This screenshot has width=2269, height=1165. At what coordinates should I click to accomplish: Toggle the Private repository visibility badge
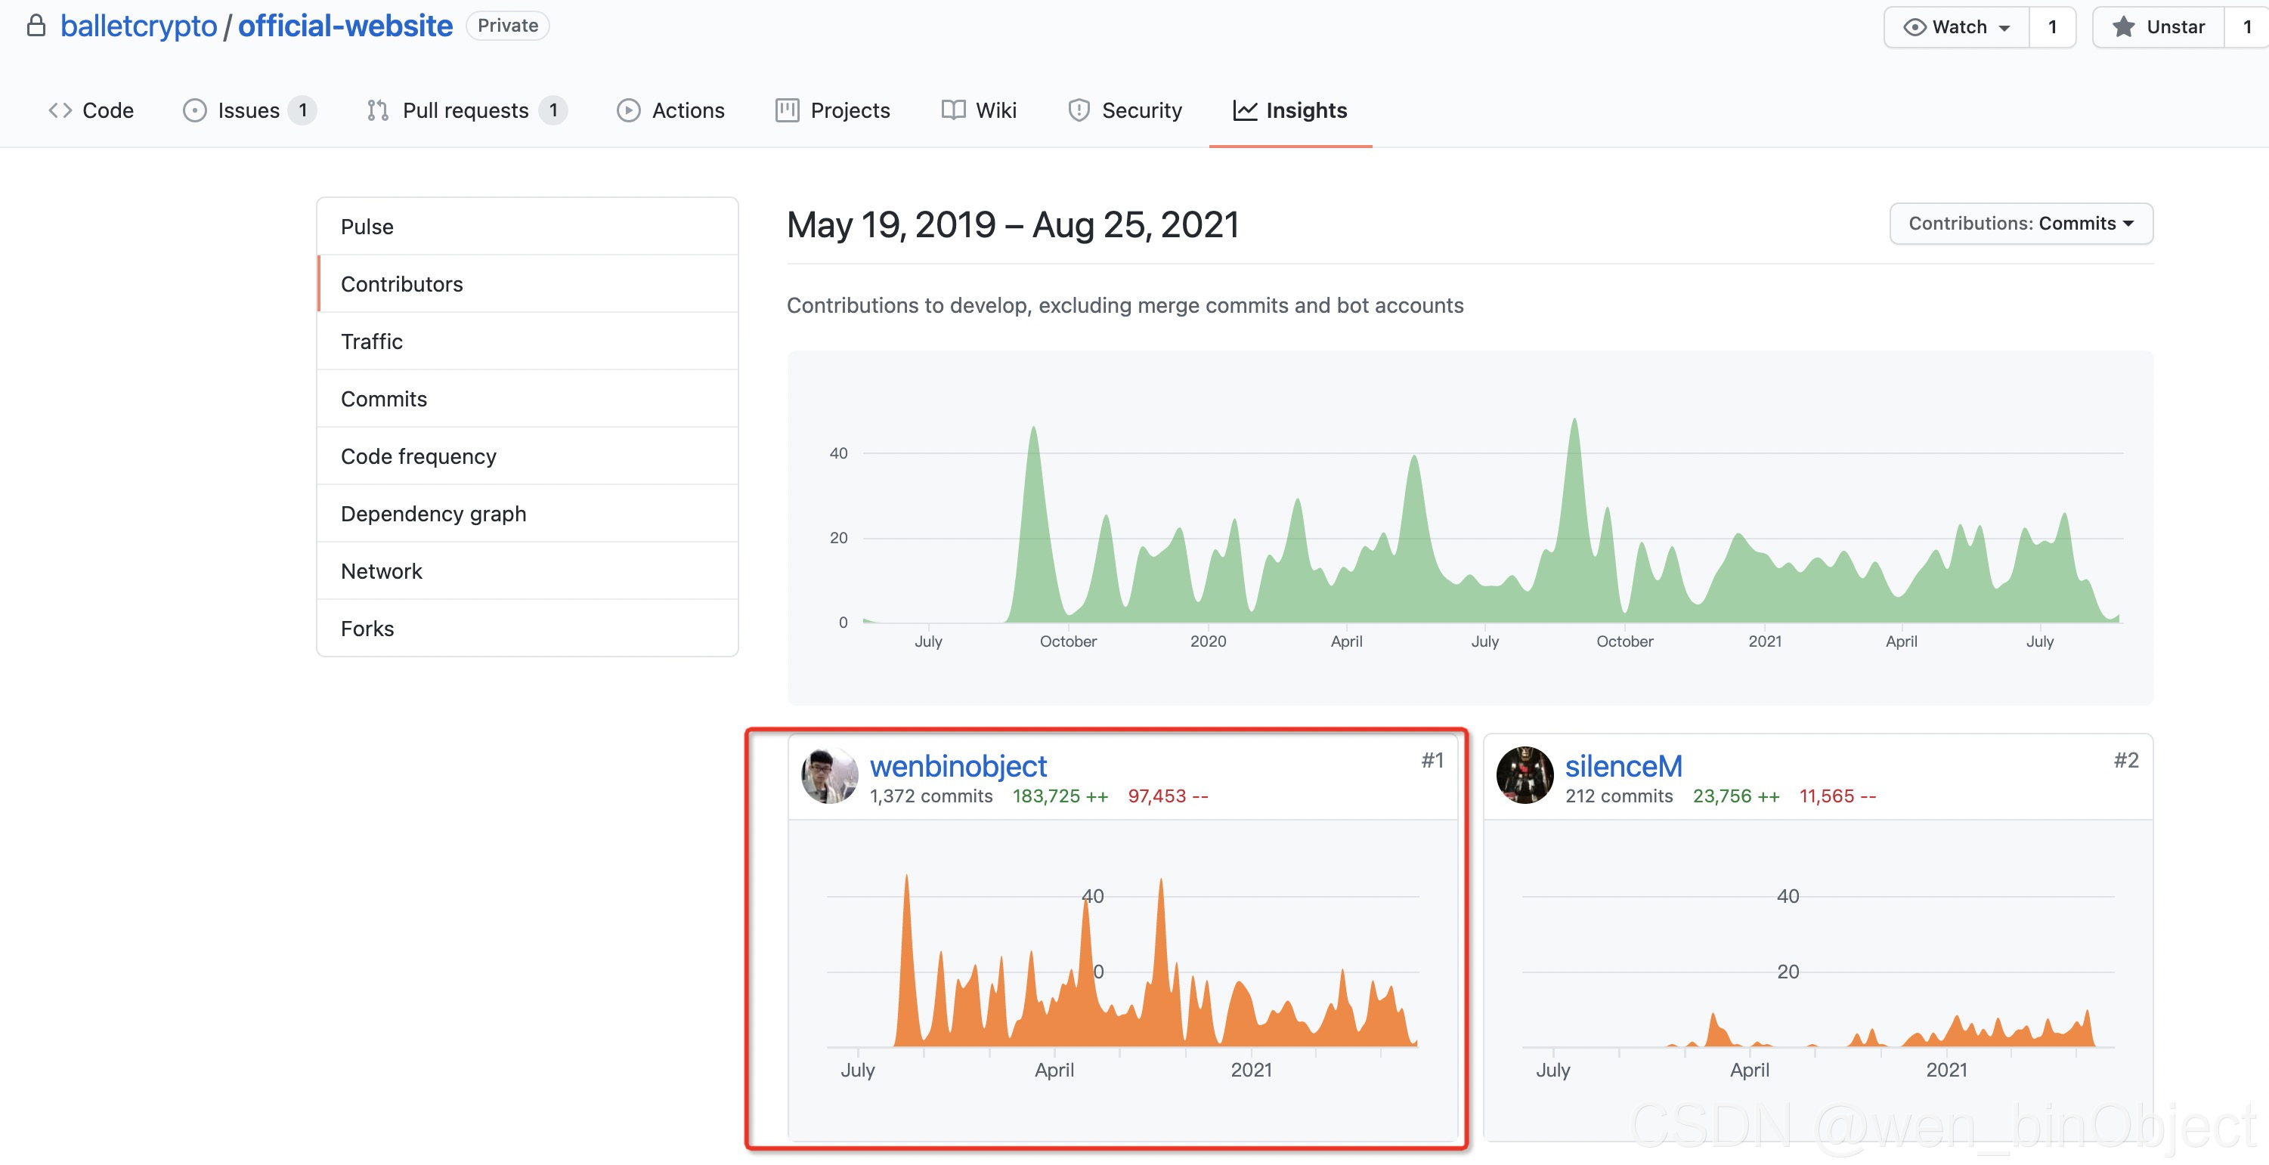pyautogui.click(x=505, y=23)
